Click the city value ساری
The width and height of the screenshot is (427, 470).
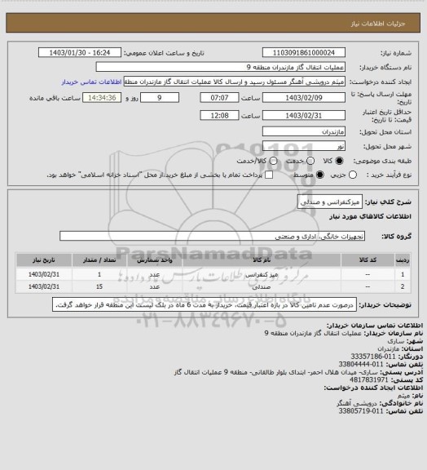pyautogui.click(x=396, y=341)
